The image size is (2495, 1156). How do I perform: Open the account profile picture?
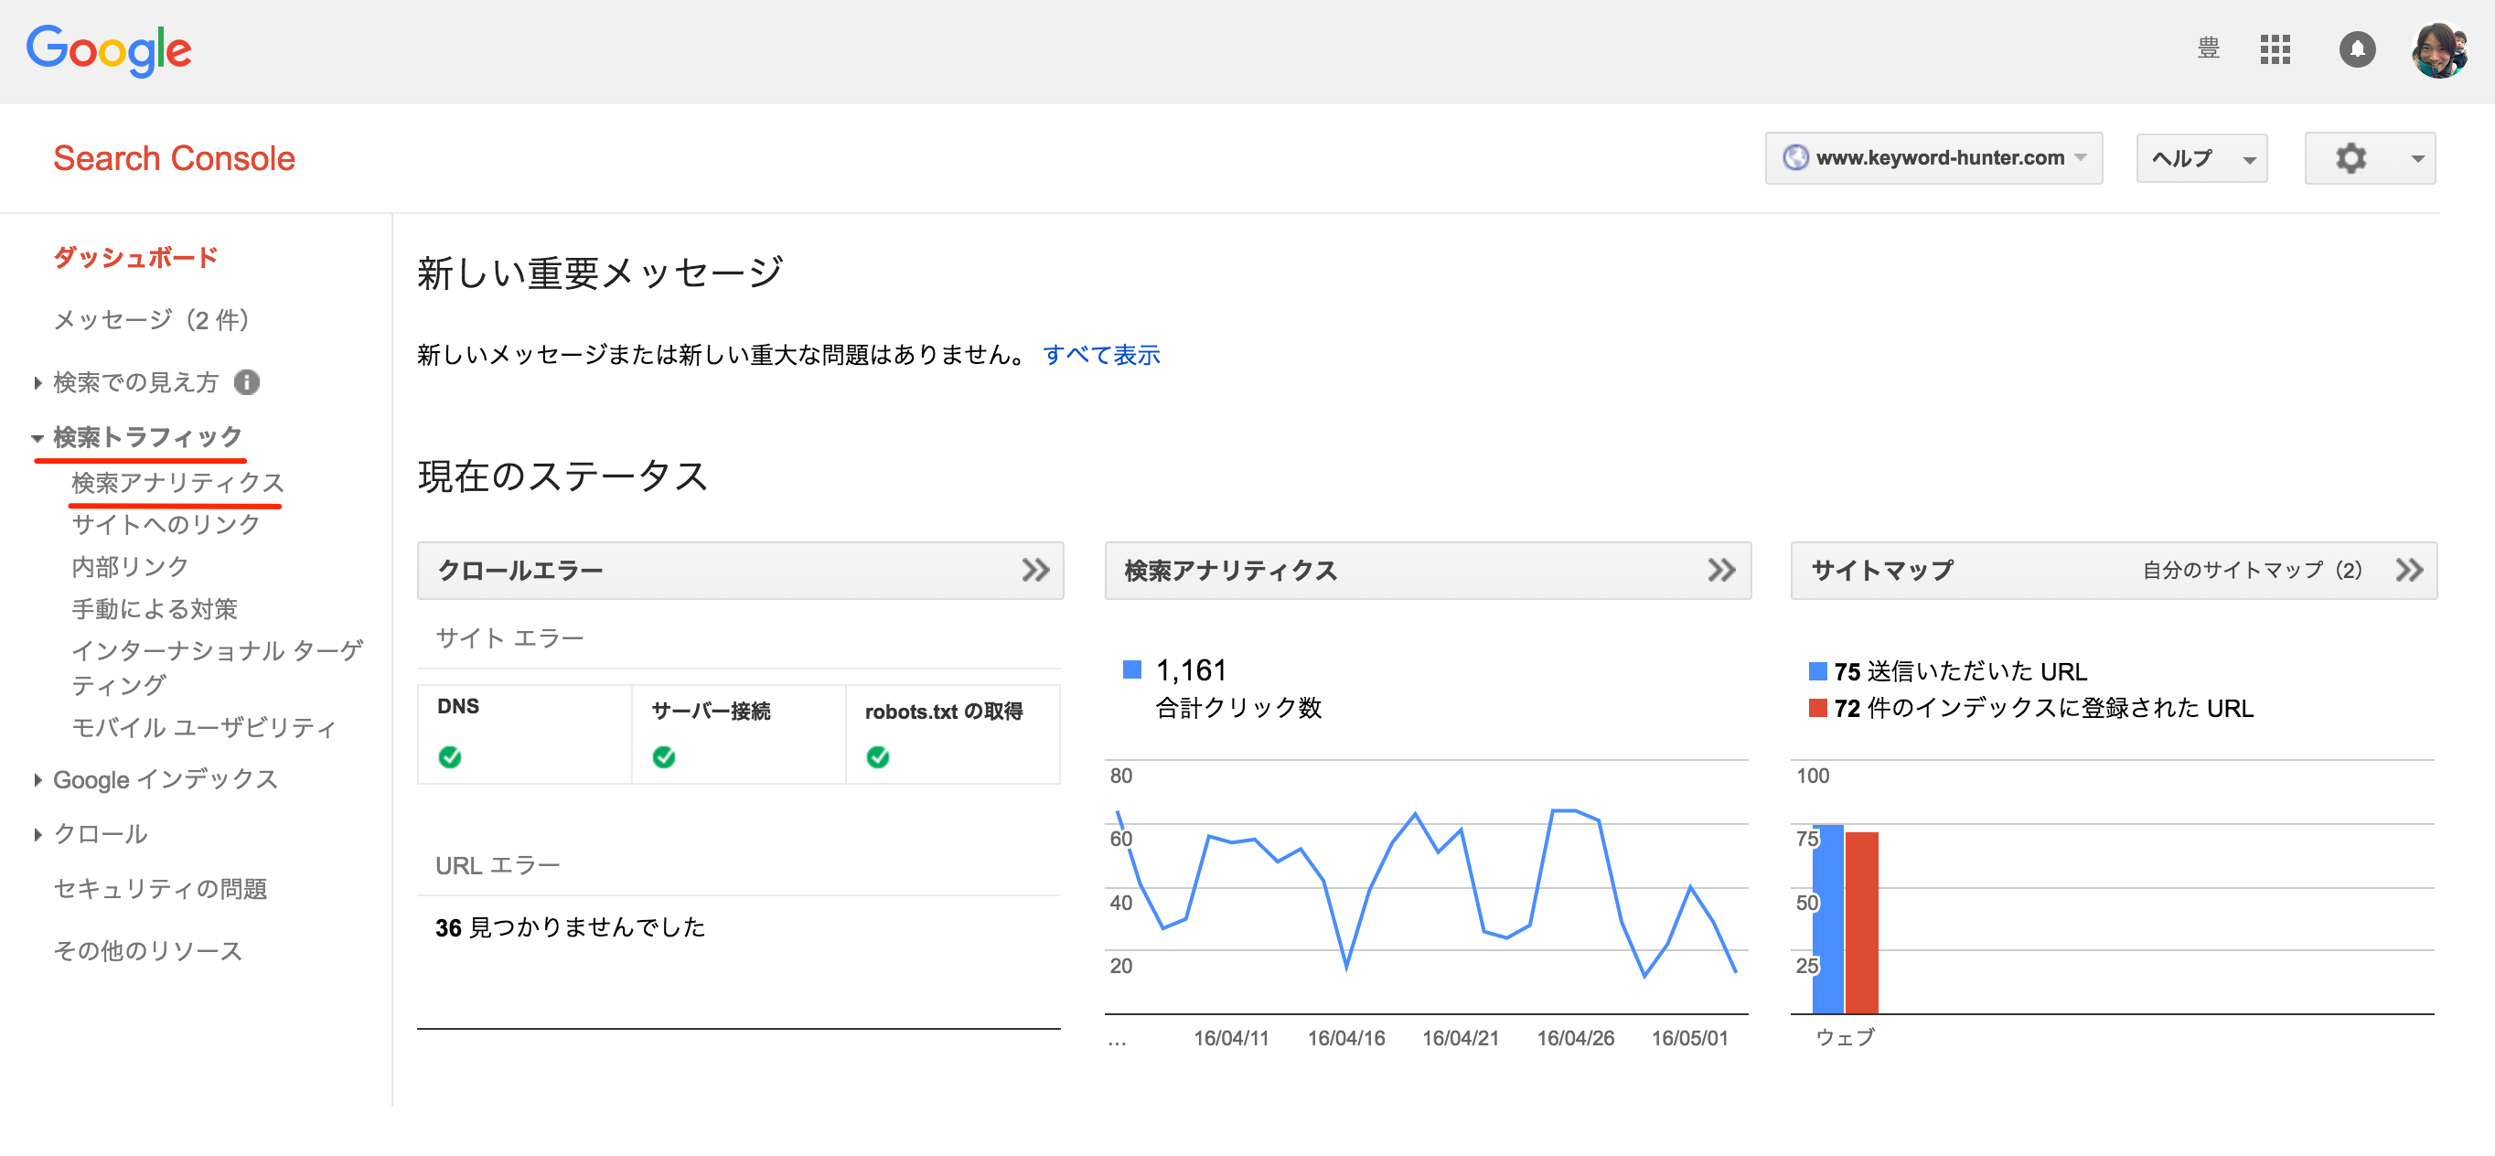[2439, 50]
